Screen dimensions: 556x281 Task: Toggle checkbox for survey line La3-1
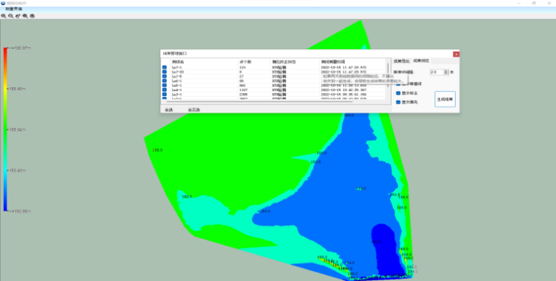tap(165, 95)
